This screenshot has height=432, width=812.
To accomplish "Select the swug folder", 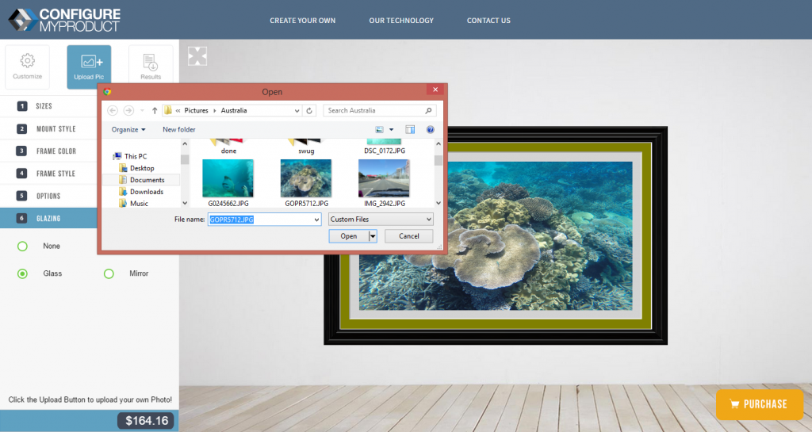I will pyautogui.click(x=306, y=147).
